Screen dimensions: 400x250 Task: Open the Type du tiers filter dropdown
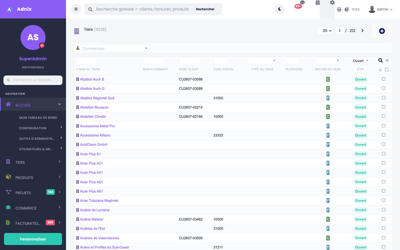(262, 61)
